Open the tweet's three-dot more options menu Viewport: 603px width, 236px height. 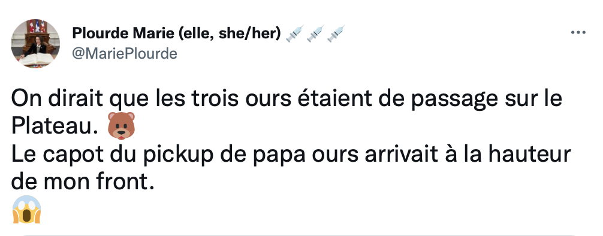click(578, 33)
